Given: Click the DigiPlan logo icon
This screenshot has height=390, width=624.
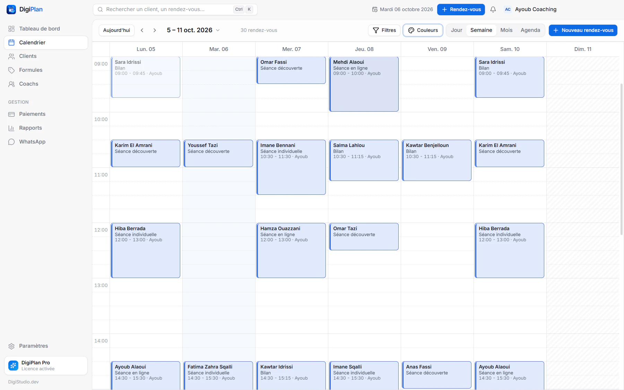Looking at the screenshot, I should [11, 9].
